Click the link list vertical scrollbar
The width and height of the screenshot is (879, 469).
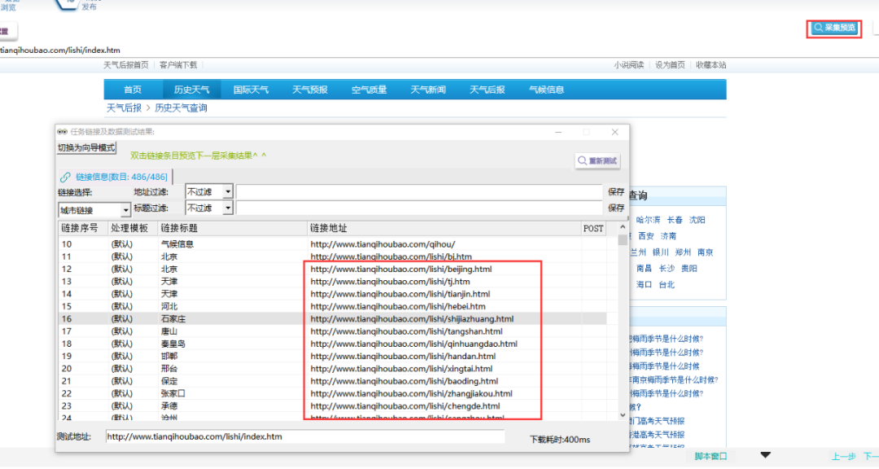pyautogui.click(x=623, y=326)
